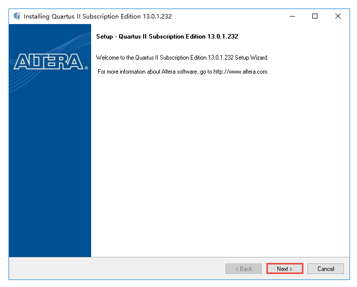Viewport: 357px width, 287px height.
Task: Click the Cancel button
Action: (x=325, y=269)
